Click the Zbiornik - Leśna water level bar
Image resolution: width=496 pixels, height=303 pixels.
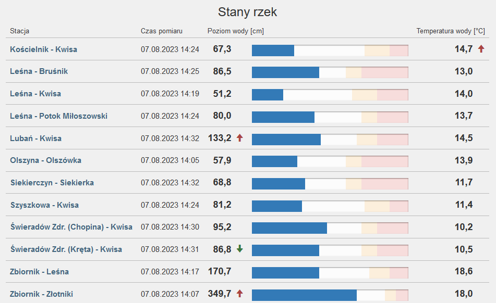[x=330, y=273]
